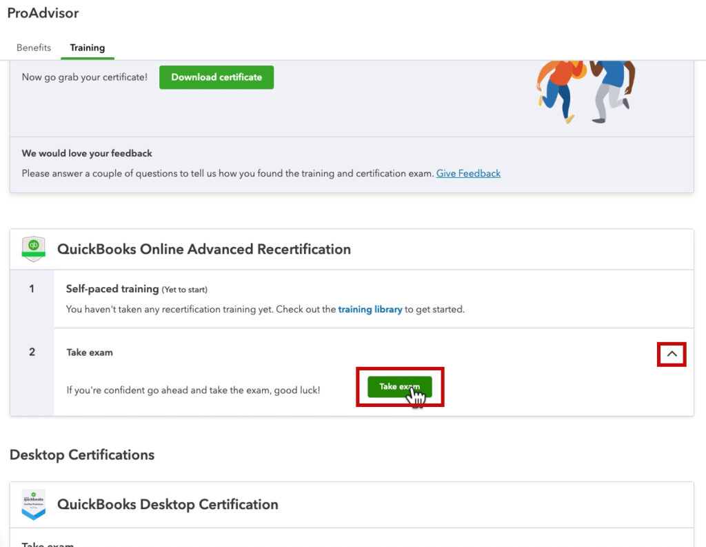
Task: Select the Training tab
Action: pos(87,48)
